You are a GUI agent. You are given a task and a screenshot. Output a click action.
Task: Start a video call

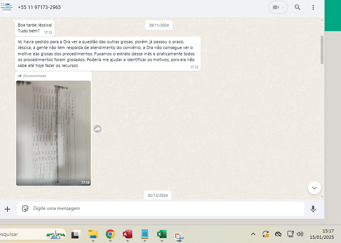pyautogui.click(x=276, y=7)
